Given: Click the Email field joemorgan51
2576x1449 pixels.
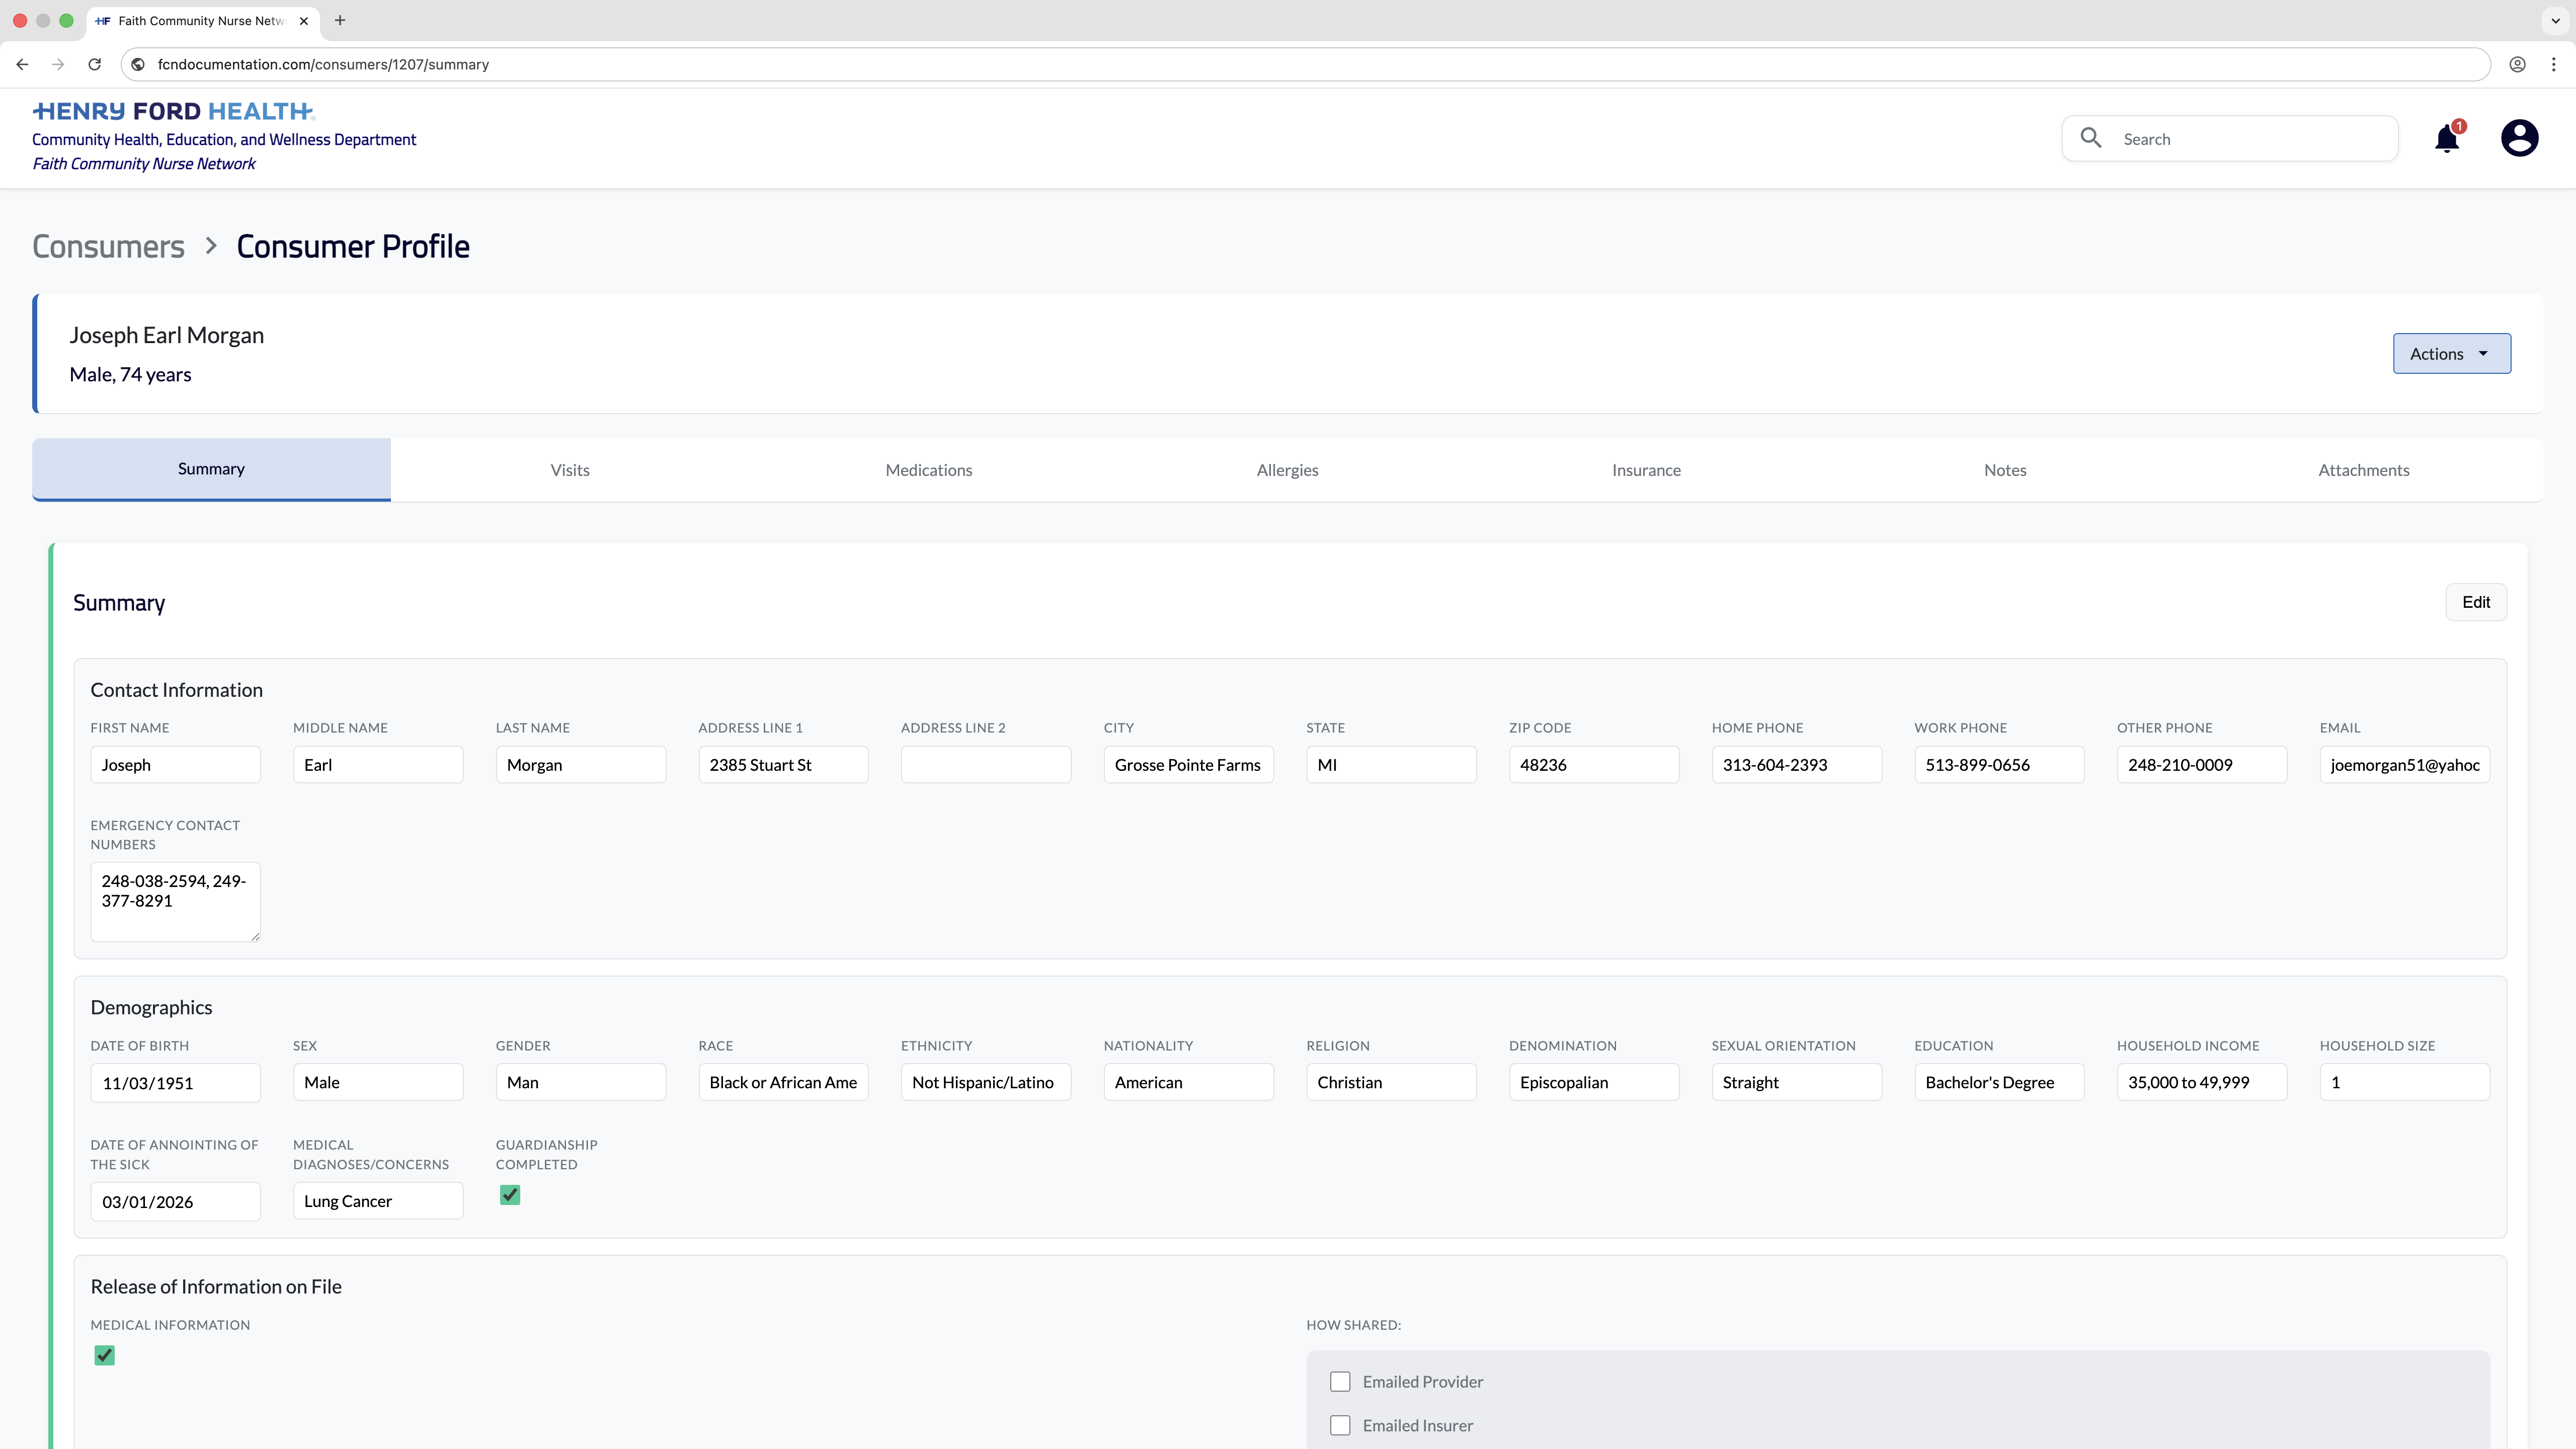Looking at the screenshot, I should pyautogui.click(x=2405, y=765).
